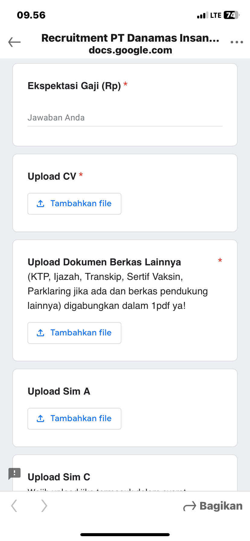Tap the battery indicator in status bar
250x541 pixels.
pyautogui.click(x=231, y=15)
